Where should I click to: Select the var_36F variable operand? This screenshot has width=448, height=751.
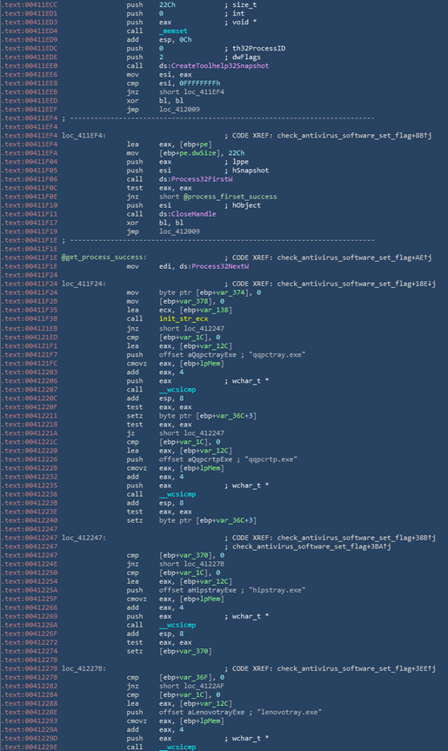[x=193, y=677]
